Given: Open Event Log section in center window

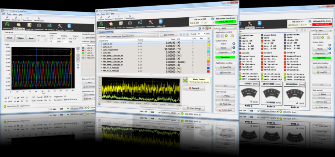Looking at the screenshot, I should (x=120, y=24).
